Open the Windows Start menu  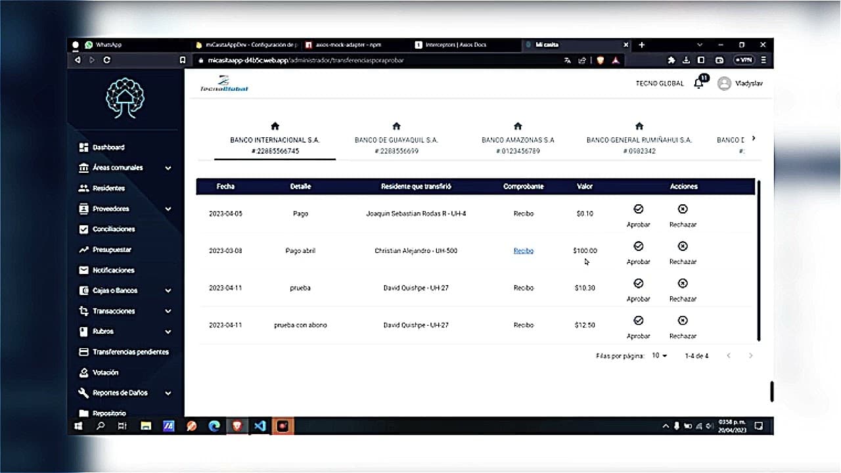tap(78, 426)
